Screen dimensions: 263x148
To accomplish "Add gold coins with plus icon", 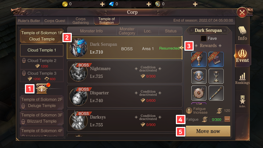I will 102,4.
